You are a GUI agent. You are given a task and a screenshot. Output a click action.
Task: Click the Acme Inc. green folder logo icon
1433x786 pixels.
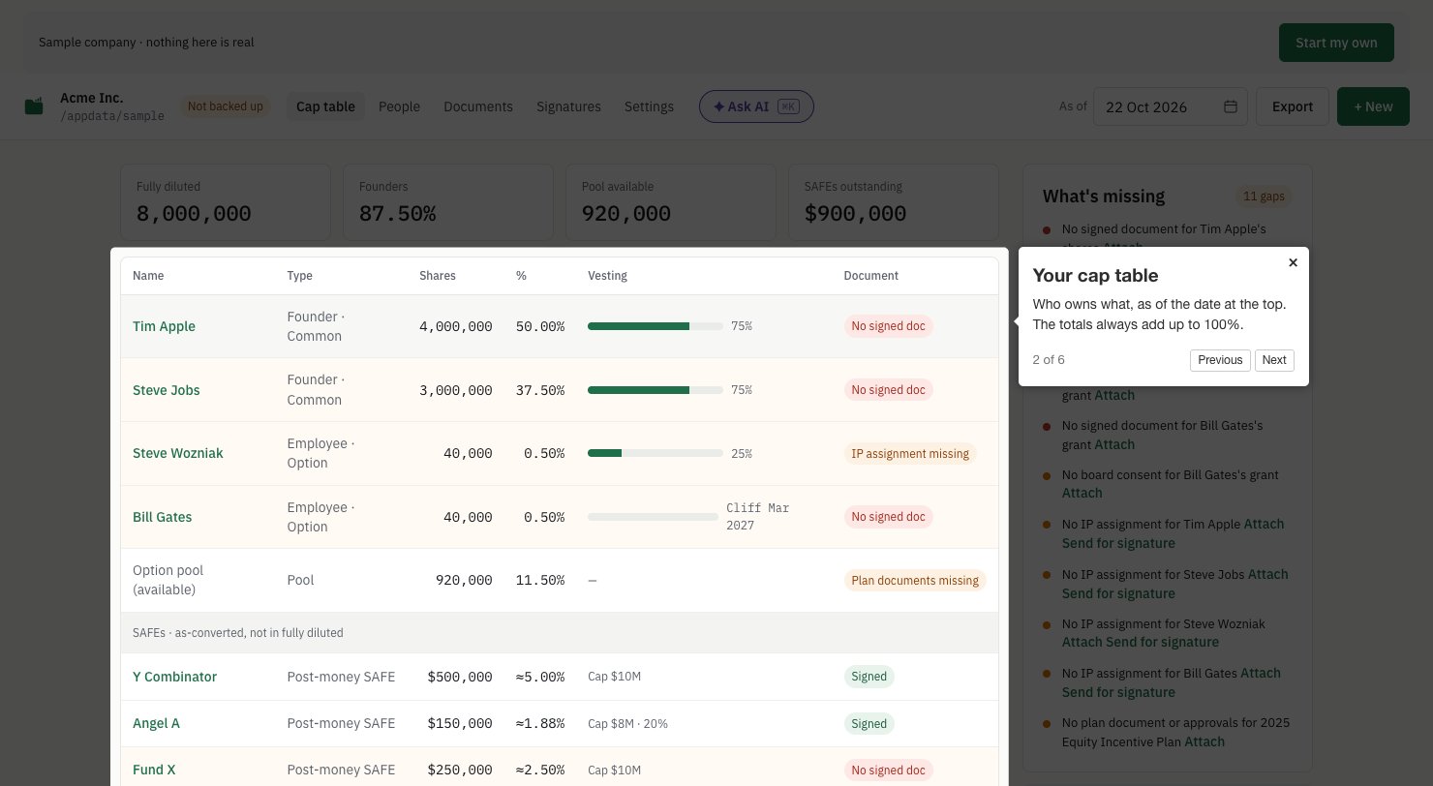(35, 106)
